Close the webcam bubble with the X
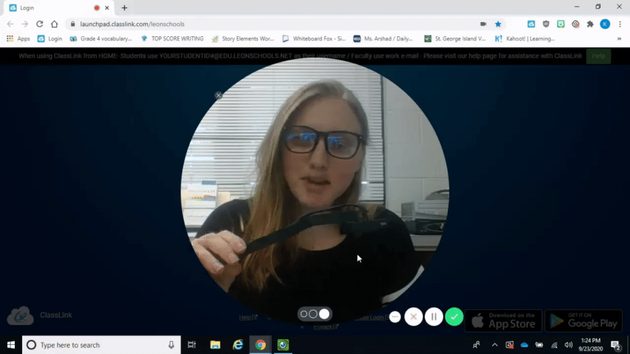The image size is (630, 354). coord(218,95)
